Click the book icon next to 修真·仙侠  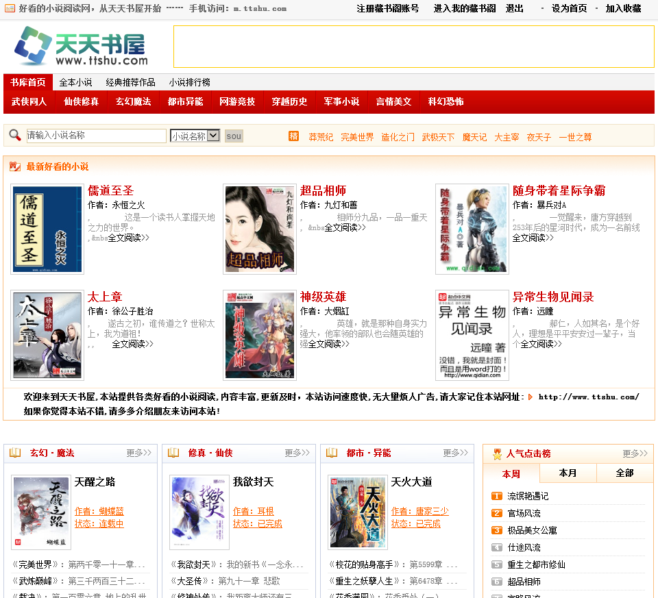coord(173,453)
